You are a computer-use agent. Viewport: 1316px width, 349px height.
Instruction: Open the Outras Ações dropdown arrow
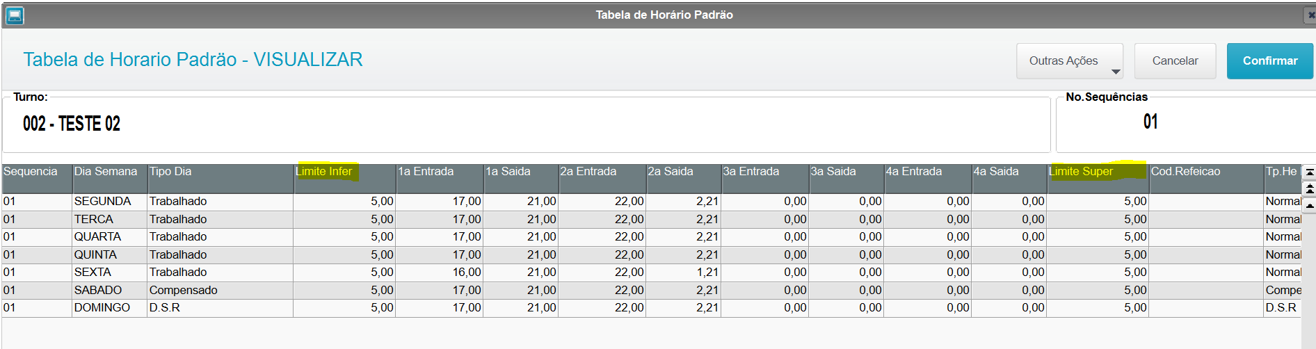[1116, 72]
